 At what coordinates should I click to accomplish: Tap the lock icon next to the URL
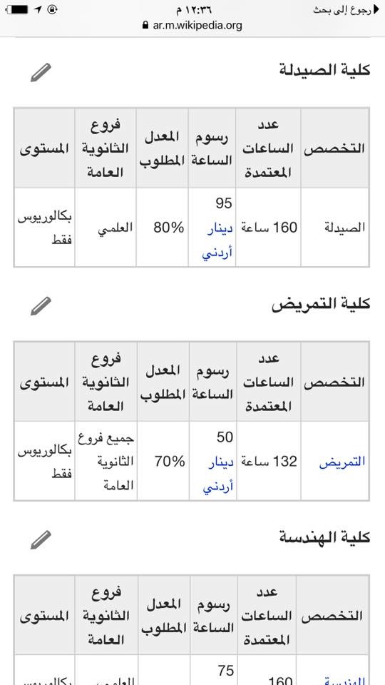click(145, 26)
